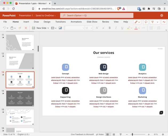Toggle Italic formatting
The image size is (168, 136).
click(x=116, y=28)
